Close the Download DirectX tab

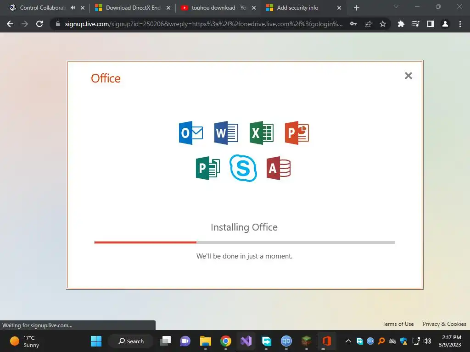pos(168,8)
